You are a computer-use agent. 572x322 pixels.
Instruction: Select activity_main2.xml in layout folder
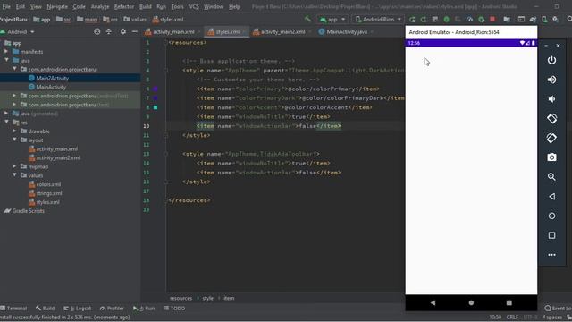(x=58, y=157)
